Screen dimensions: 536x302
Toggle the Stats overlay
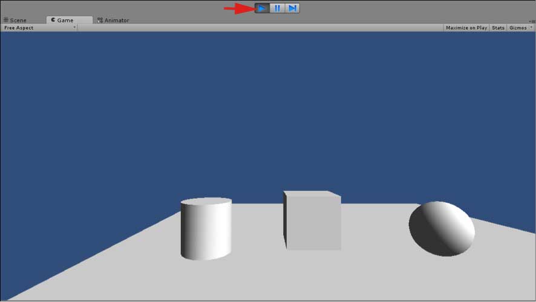[x=498, y=28]
